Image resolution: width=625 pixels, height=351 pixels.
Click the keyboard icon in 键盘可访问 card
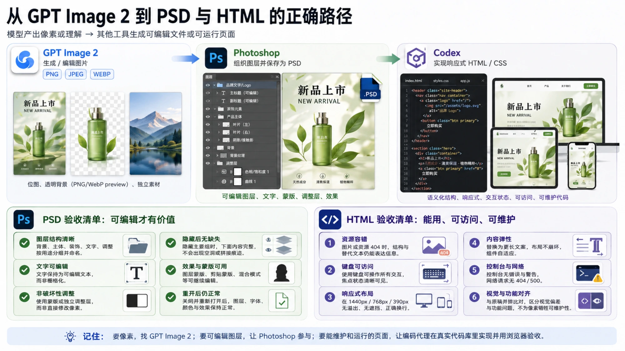tap(435, 273)
